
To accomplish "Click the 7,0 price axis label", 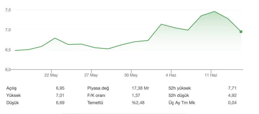I will point(8,30).
